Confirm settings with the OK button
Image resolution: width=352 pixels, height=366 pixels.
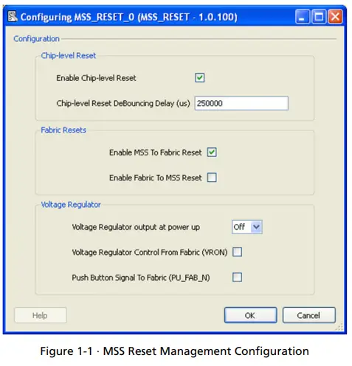click(x=250, y=315)
